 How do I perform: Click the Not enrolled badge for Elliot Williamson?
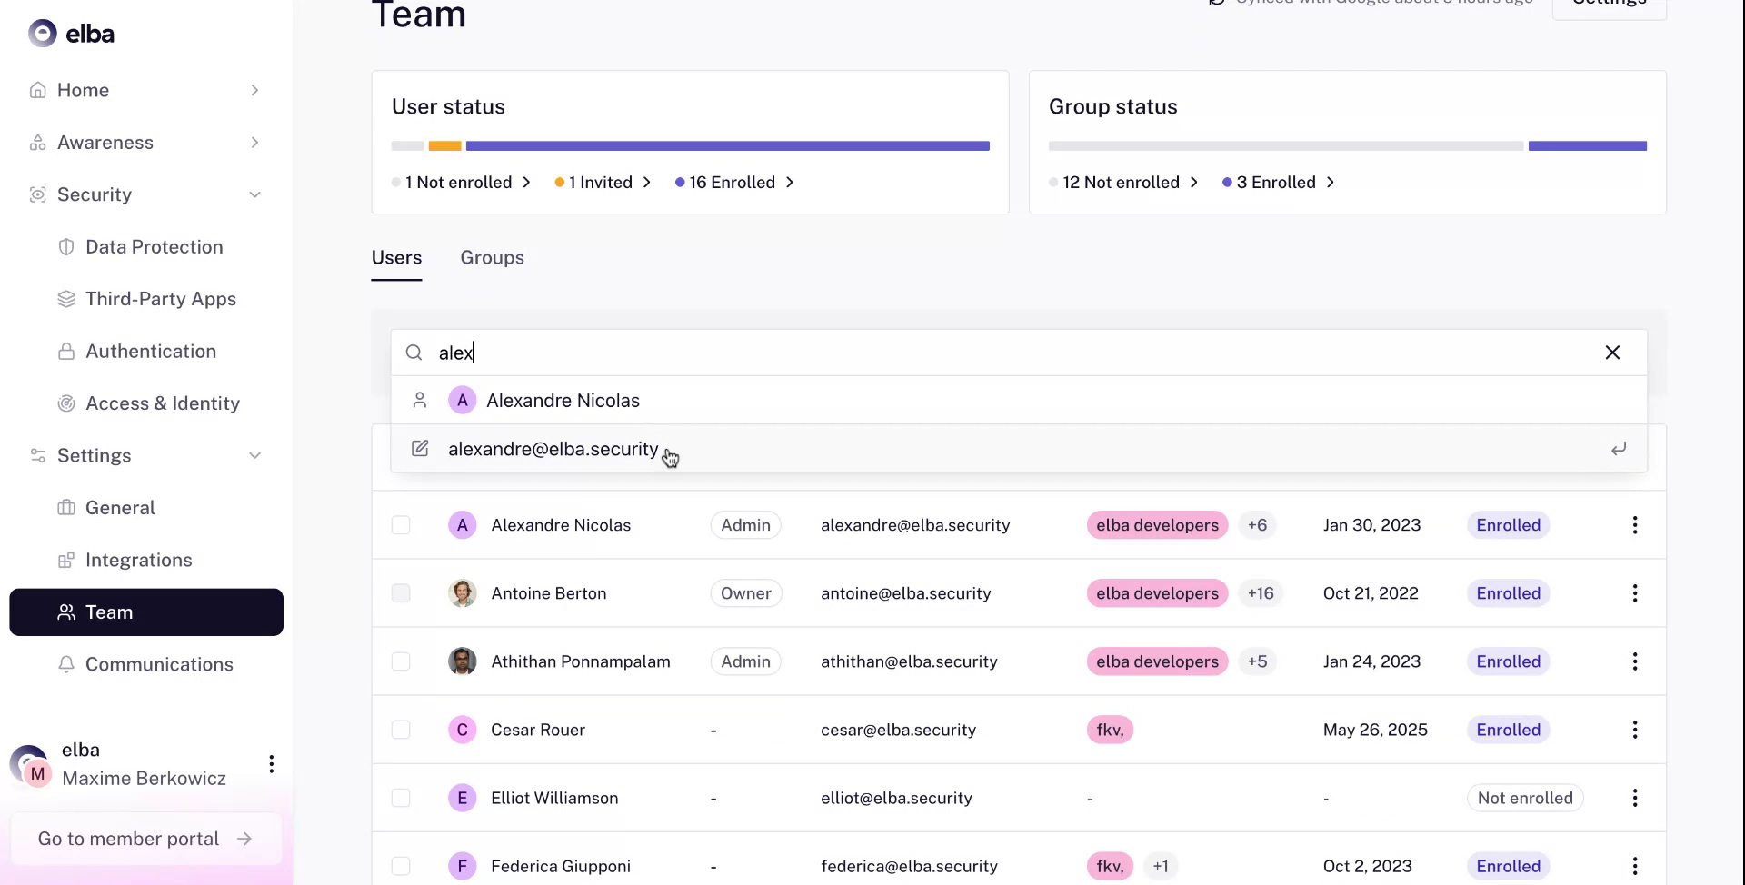(x=1525, y=798)
